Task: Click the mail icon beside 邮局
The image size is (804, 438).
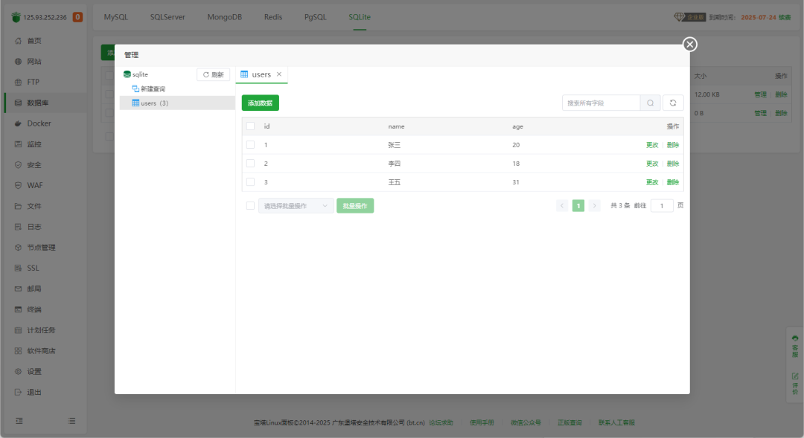Action: click(18, 289)
